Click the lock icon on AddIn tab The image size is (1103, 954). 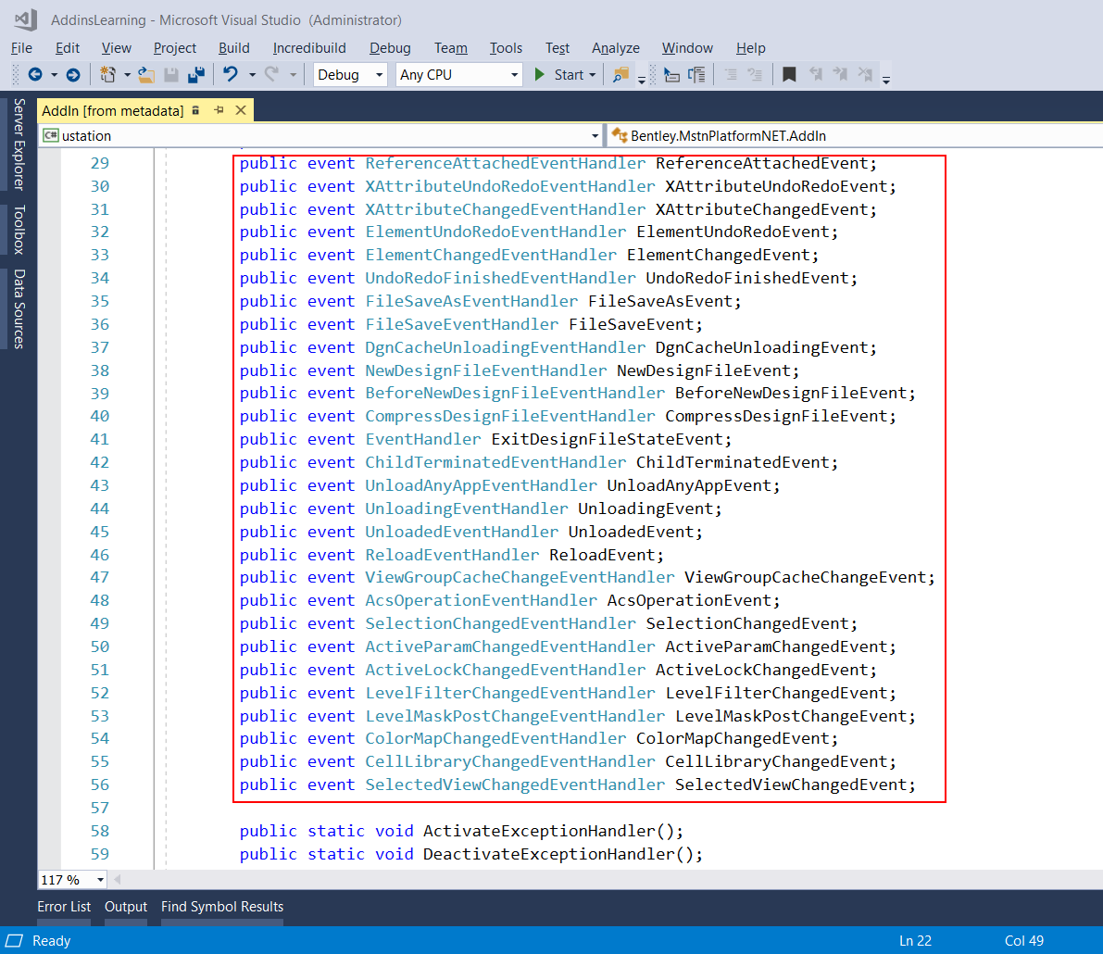pos(196,110)
